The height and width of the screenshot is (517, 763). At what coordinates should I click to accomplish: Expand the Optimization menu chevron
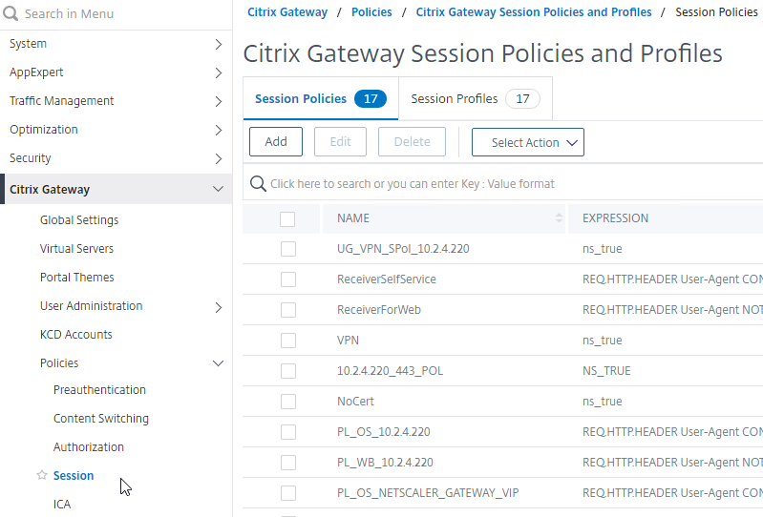tap(219, 131)
